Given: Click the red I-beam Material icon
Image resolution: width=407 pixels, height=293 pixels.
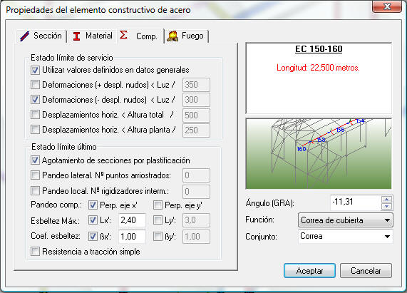Looking at the screenshot, I should [76, 36].
